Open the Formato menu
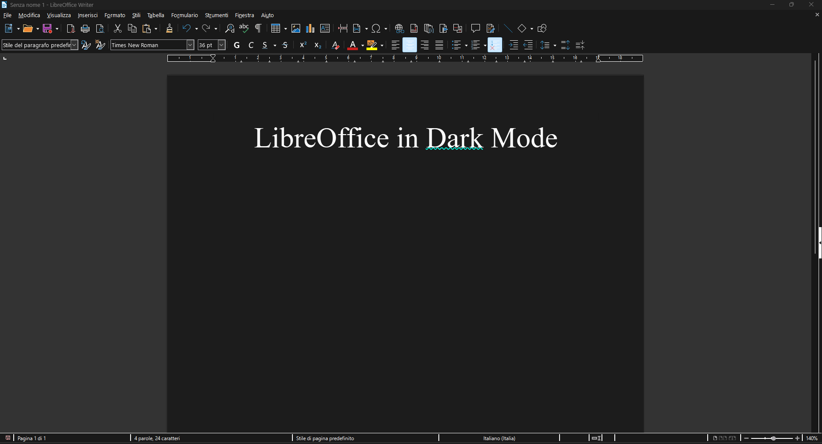 click(x=115, y=15)
